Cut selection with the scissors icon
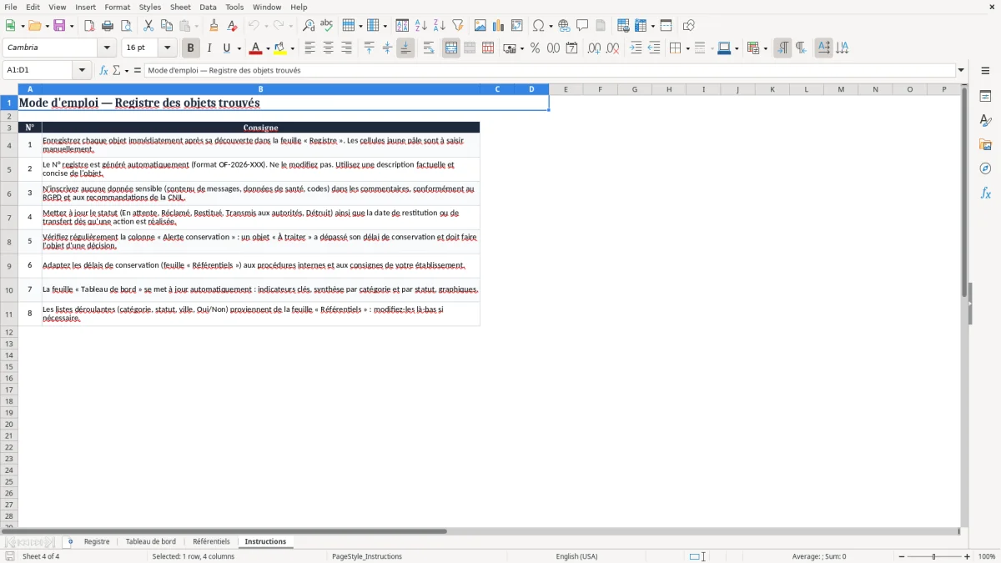This screenshot has width=1001, height=563. (148, 26)
